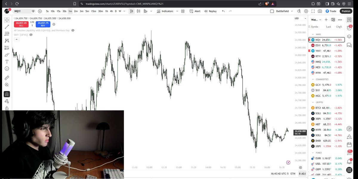Expand the timeframe dropdown next to W
This screenshot has height=179, width=358.
(x=124, y=11)
